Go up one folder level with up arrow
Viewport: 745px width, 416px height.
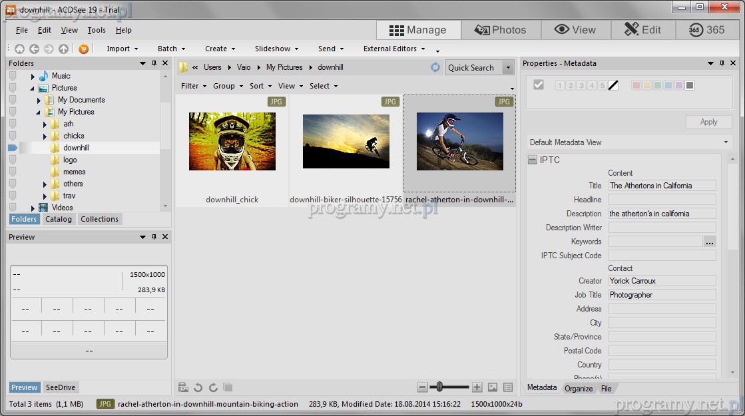tap(63, 49)
